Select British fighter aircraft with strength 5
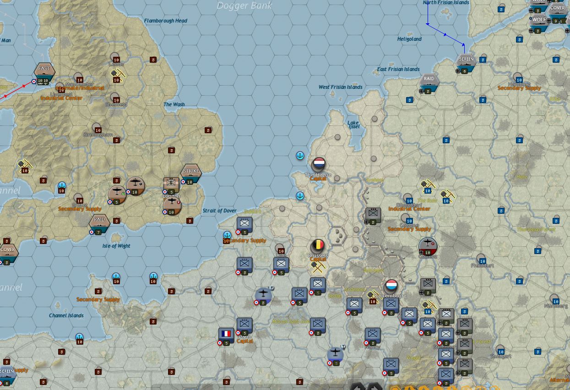 117,195
